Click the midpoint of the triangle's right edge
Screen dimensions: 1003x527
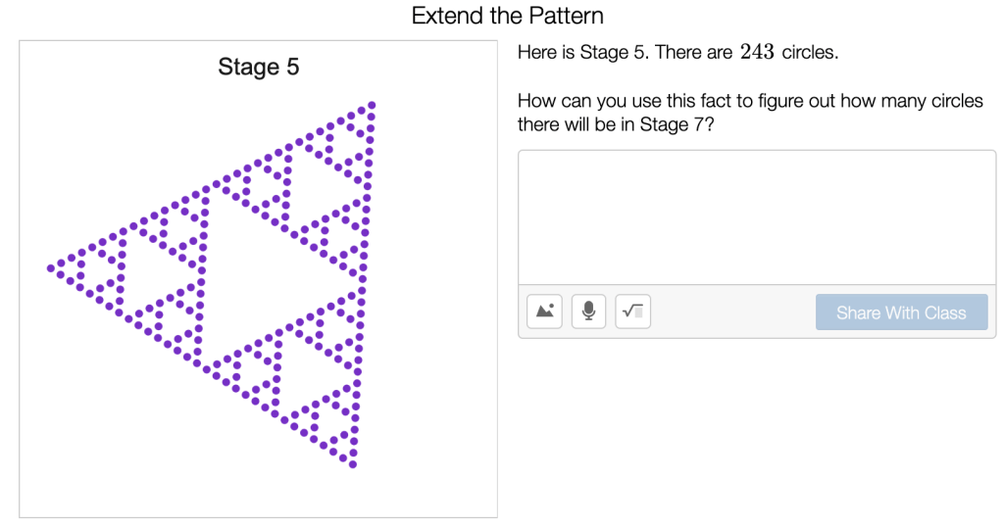pos(363,284)
